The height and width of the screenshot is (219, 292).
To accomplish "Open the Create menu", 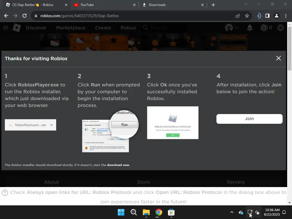I will click(103, 28).
